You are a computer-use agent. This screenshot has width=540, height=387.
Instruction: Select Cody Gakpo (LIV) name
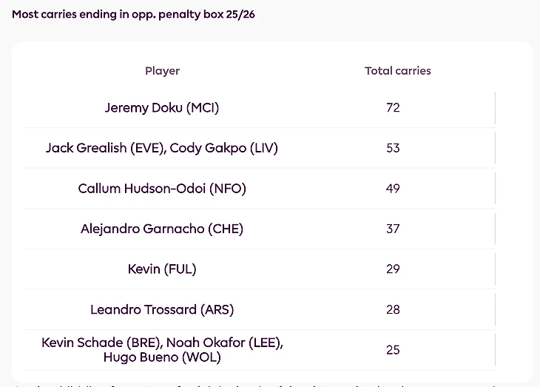point(223,148)
